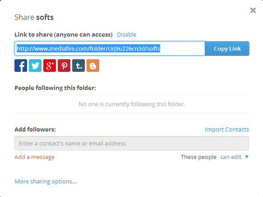263x197 pixels.
Task: Open Import Contacts
Action: pos(227,130)
